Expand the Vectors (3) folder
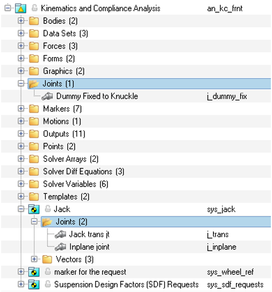The height and width of the screenshot is (292, 272). click(34, 259)
